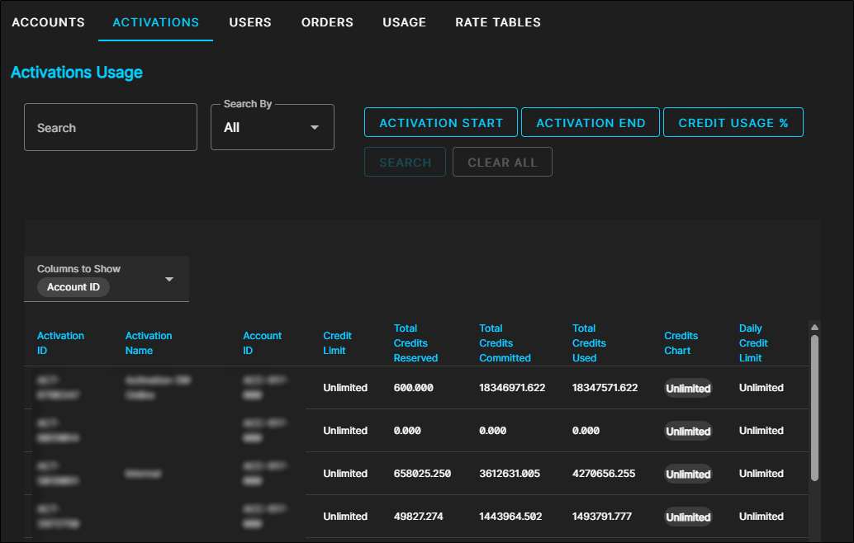Sort by Total Credits Used column
Image resolution: width=854 pixels, height=543 pixels.
coord(589,343)
